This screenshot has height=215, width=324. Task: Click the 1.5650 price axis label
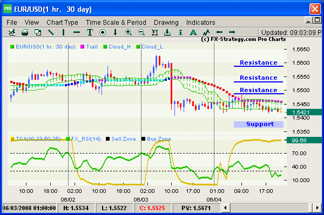click(301, 49)
